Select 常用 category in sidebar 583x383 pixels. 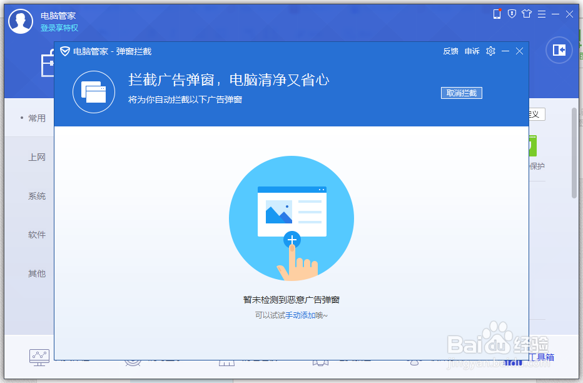pos(37,118)
